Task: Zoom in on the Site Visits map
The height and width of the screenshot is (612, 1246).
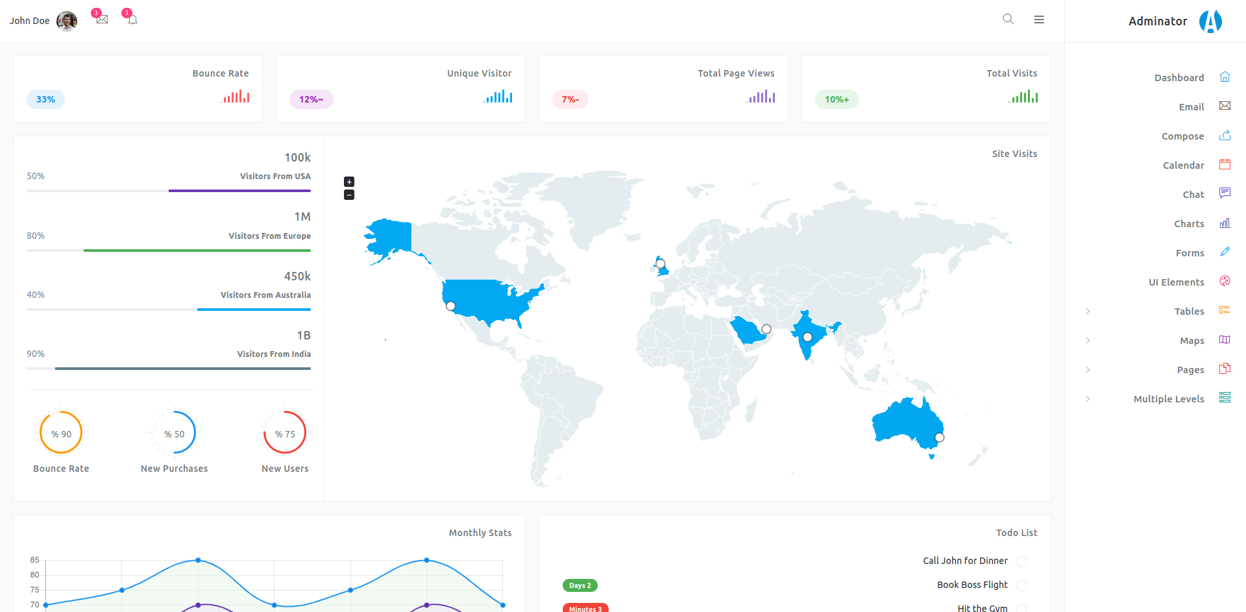Action: pos(348,181)
